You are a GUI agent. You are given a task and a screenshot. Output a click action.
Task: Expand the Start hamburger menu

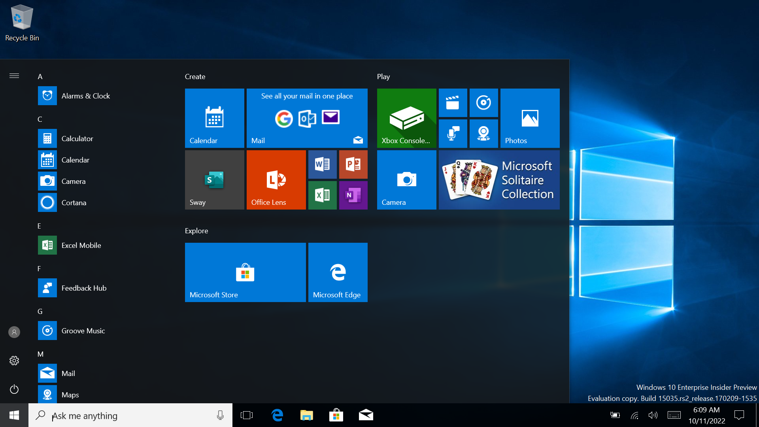[x=14, y=76]
